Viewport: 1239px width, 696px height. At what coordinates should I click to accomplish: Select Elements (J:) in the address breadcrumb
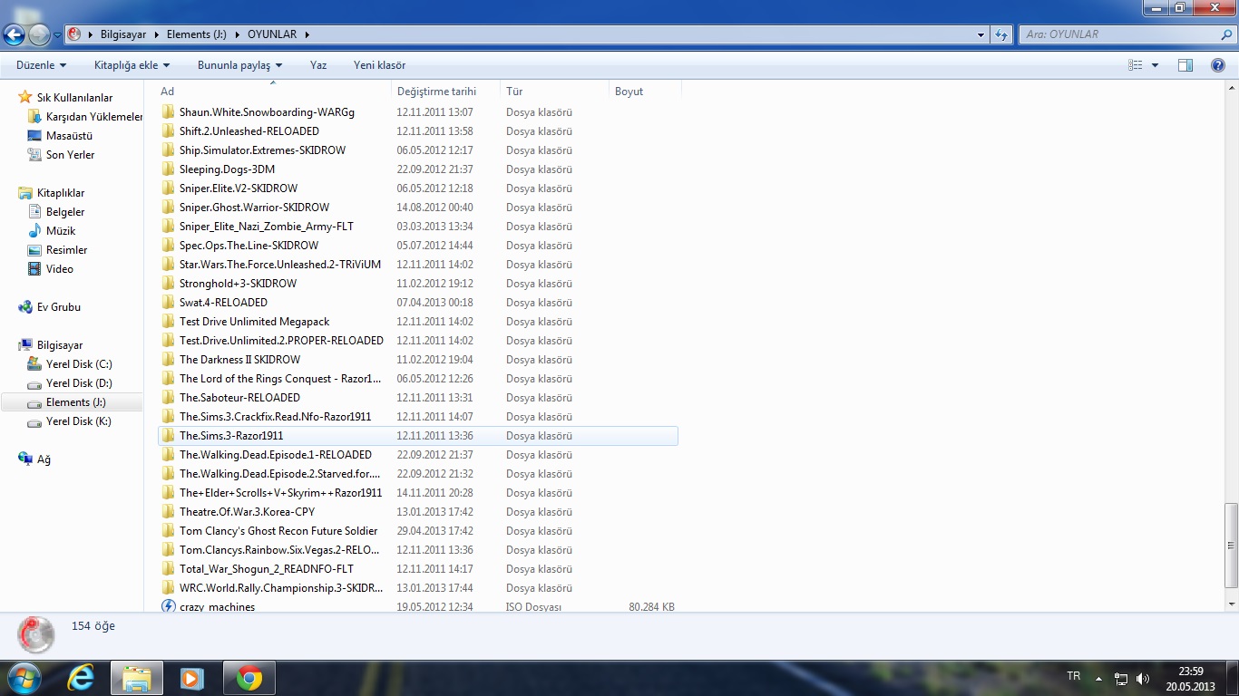pos(196,34)
